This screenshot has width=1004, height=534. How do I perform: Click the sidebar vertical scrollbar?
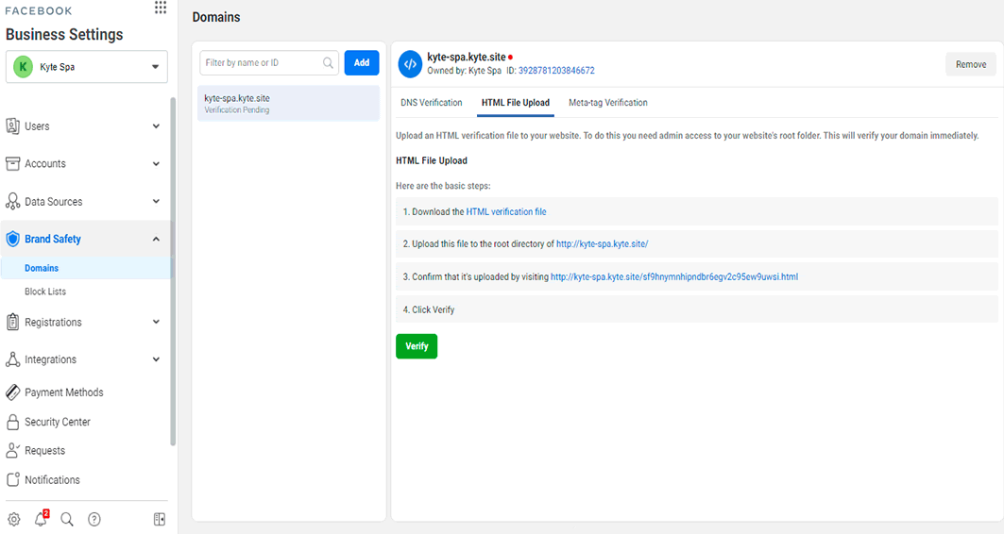click(x=173, y=272)
